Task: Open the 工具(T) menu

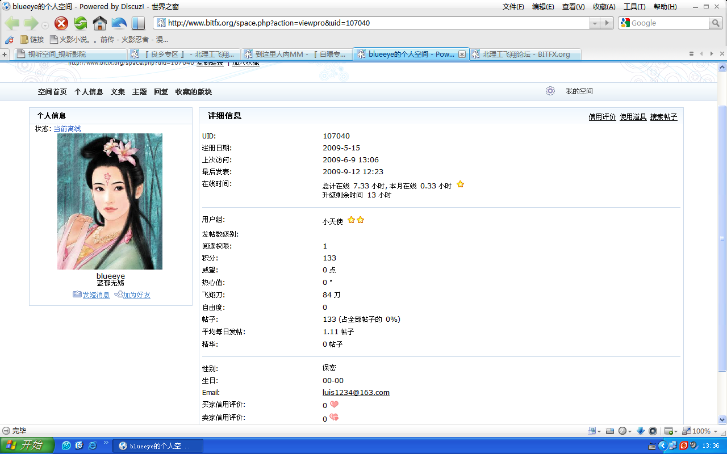Action: coord(634,7)
